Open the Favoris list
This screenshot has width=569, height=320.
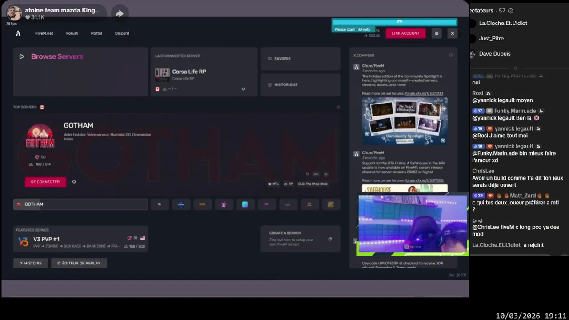[301, 59]
